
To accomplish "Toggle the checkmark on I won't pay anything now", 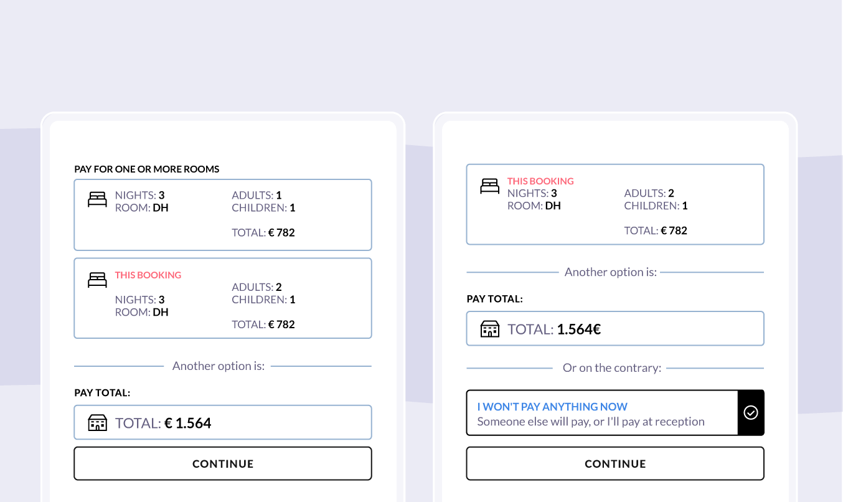I will point(751,412).
